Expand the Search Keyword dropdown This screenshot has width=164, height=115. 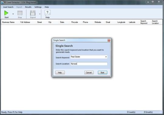click(x=106, y=57)
